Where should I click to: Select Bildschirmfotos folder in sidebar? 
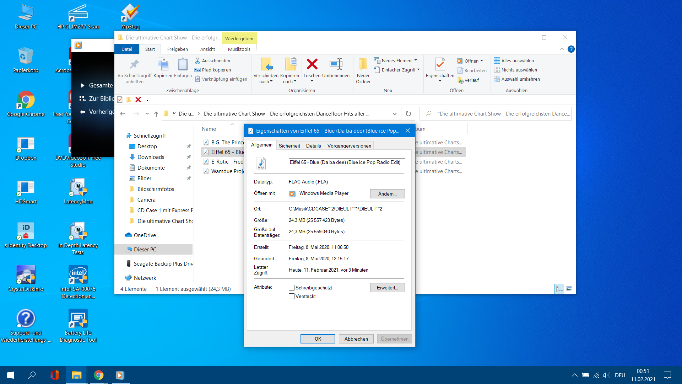click(156, 189)
